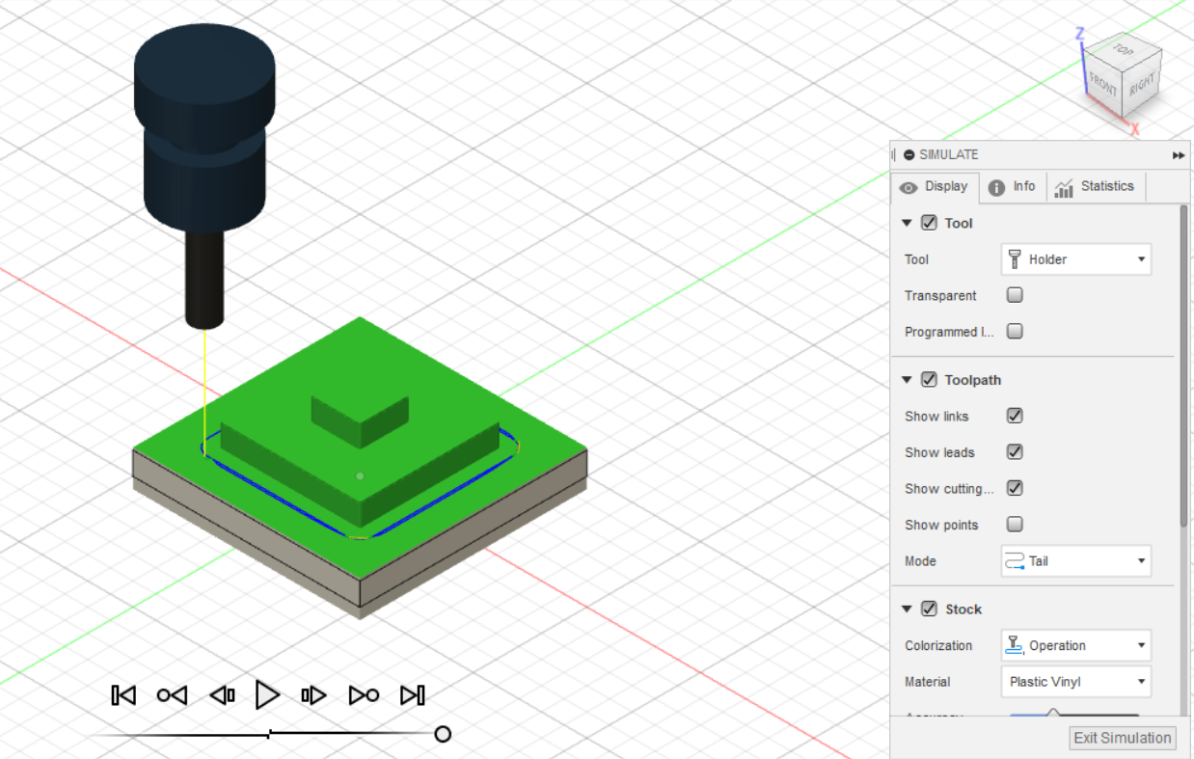Play the toolpath simulation

click(x=267, y=695)
